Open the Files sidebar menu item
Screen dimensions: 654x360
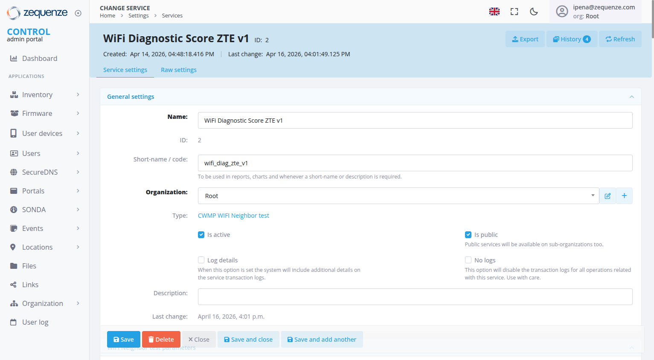click(x=29, y=266)
